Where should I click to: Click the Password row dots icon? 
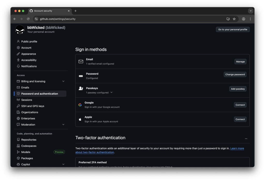81,76
